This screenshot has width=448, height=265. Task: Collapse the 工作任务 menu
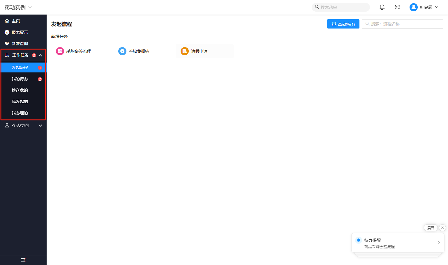40,55
